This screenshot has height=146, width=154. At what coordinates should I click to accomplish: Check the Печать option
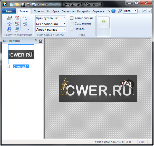click(x=72, y=29)
